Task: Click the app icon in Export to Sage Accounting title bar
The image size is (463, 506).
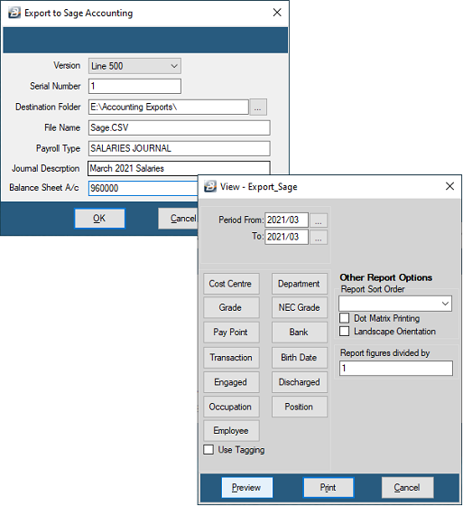Action: pyautogui.click(x=14, y=13)
